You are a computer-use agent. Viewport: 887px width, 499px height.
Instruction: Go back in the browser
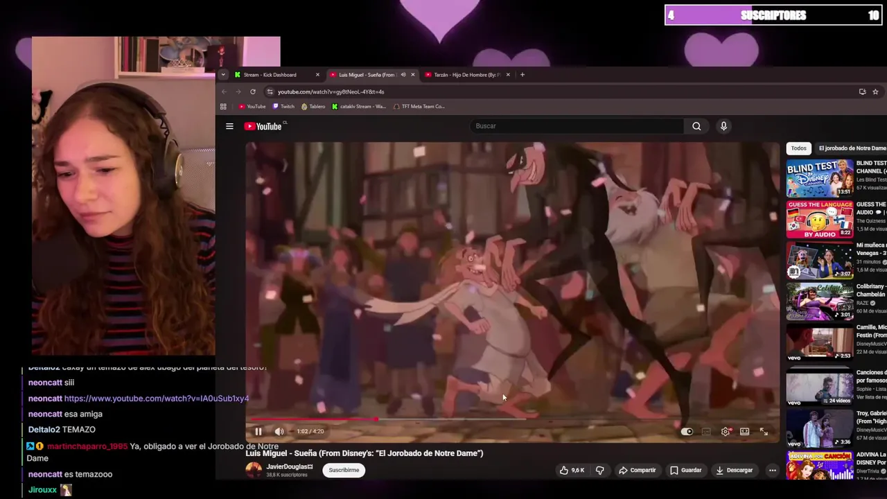pyautogui.click(x=224, y=91)
